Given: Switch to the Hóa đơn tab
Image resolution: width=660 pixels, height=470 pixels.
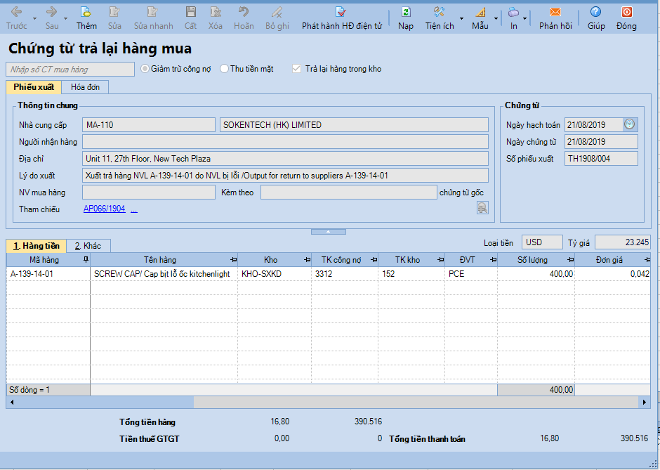Looking at the screenshot, I should tap(85, 87).
